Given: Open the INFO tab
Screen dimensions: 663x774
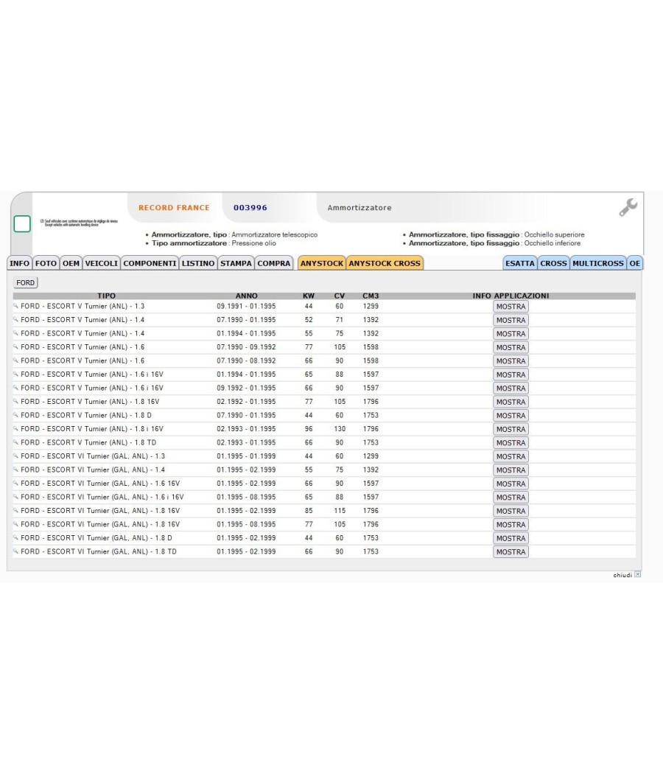Looking at the screenshot, I should [20, 263].
